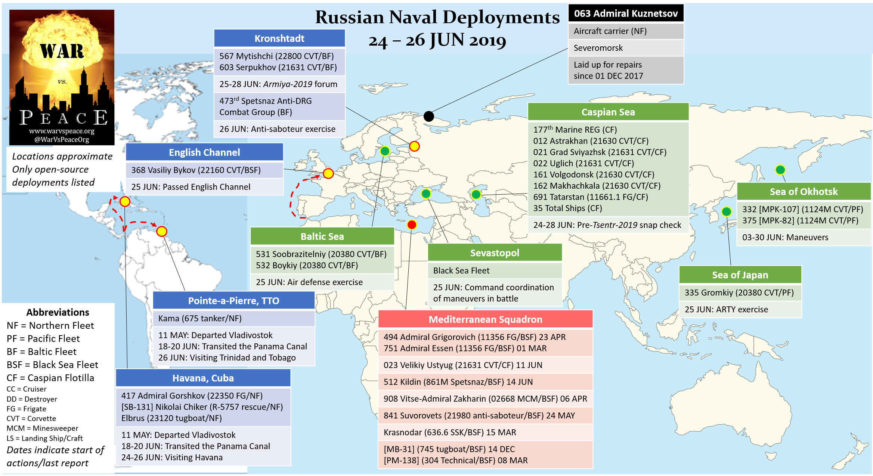Screen dimensions: 873x476
Task: Click 'Aircraft carrier (NF)' row
Action: coord(626,31)
